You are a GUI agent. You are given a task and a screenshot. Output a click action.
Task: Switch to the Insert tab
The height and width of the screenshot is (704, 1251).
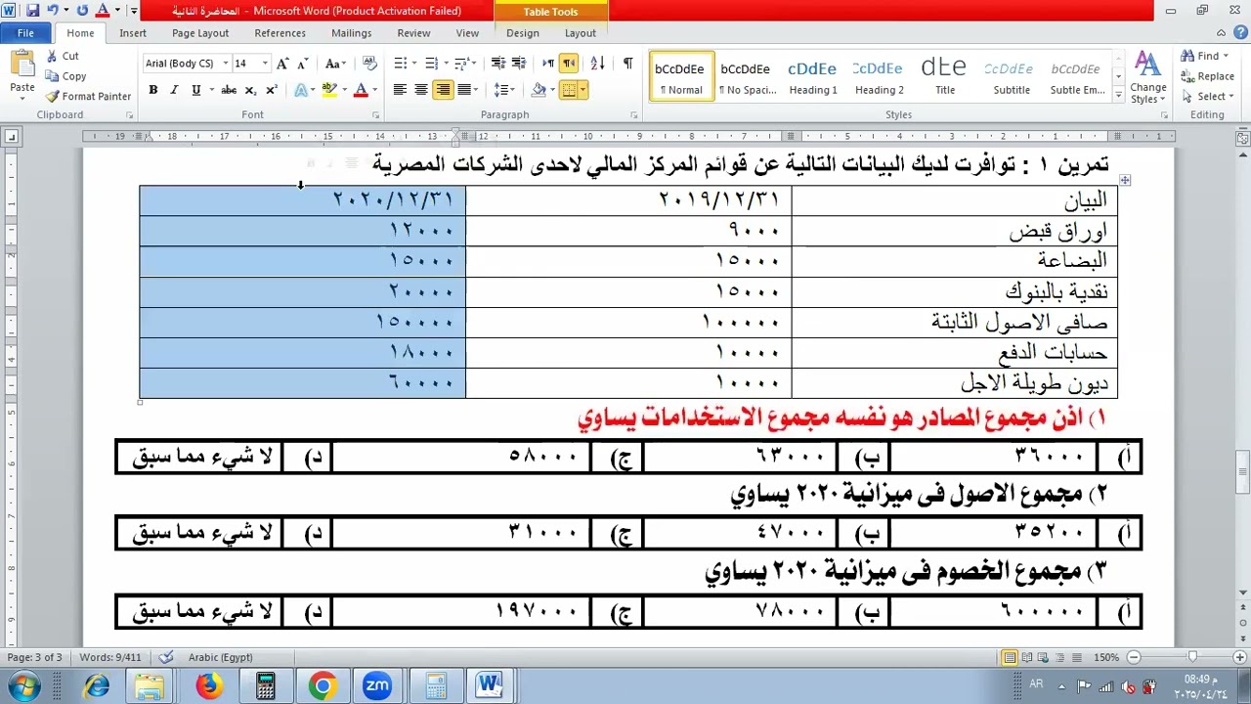pos(133,33)
